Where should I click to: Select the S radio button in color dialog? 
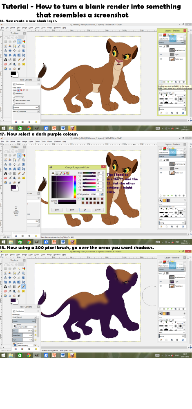click(x=79, y=176)
